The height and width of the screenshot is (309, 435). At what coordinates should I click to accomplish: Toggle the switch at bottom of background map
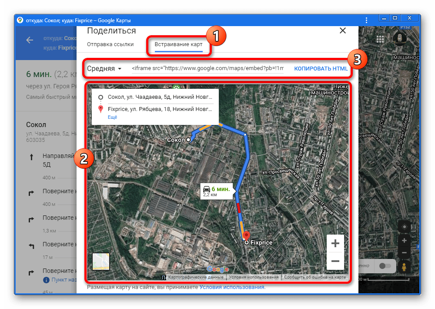pos(385,266)
